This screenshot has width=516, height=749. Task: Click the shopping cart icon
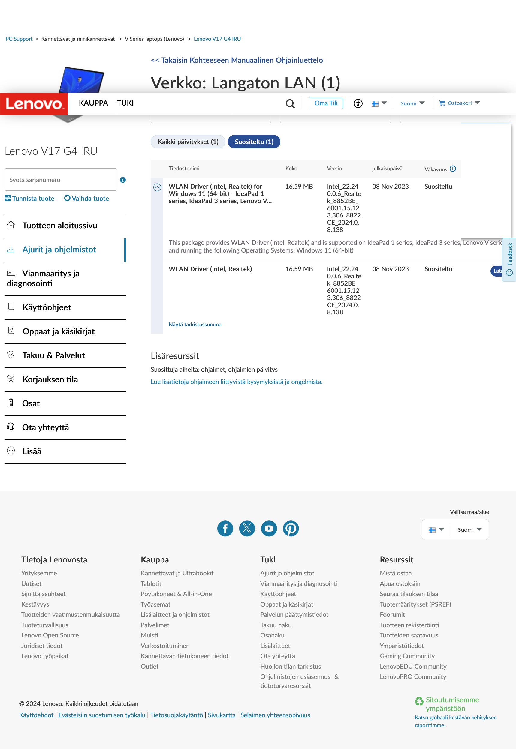coord(442,103)
